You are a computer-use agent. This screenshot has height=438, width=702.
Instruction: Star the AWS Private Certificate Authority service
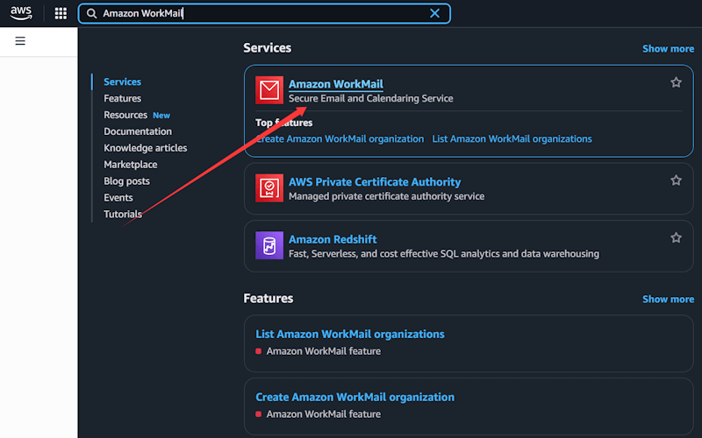tap(676, 180)
